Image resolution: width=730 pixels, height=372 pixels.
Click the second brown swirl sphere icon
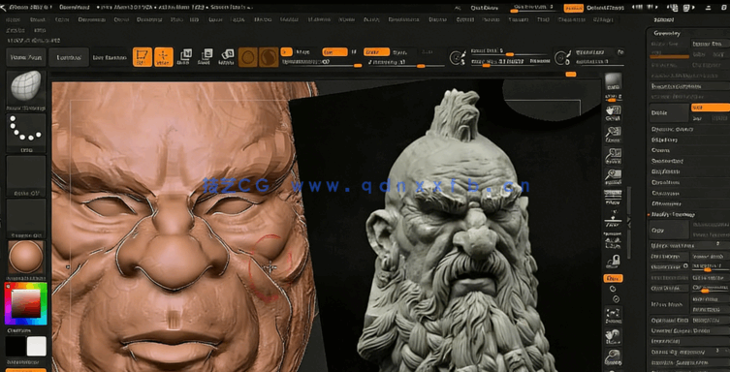tap(269, 57)
